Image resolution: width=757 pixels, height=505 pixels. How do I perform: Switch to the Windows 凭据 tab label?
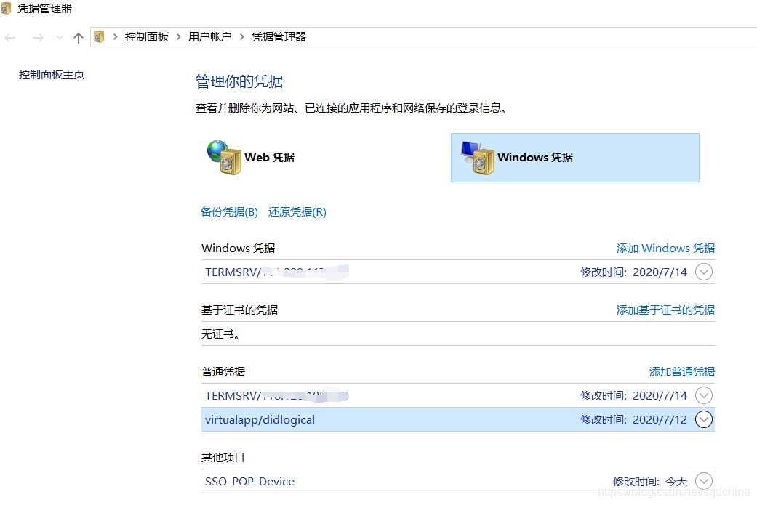pos(535,157)
